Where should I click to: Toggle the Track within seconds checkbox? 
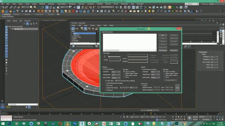pos(106,81)
